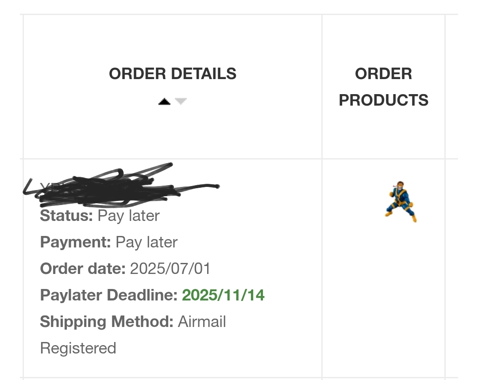Click the Shipping Method label

point(107,322)
